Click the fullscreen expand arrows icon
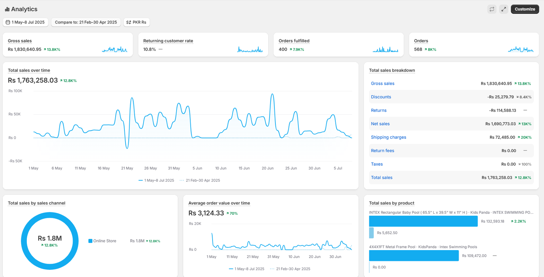544x277 pixels. pos(504,9)
